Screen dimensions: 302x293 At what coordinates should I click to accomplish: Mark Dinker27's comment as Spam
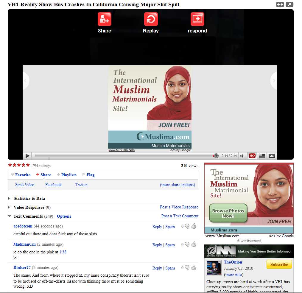170,268
